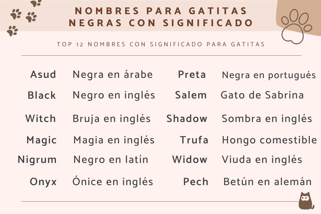The height and width of the screenshot is (214, 321).
Task: Click on the name 'Trufa'
Action: tap(194, 140)
